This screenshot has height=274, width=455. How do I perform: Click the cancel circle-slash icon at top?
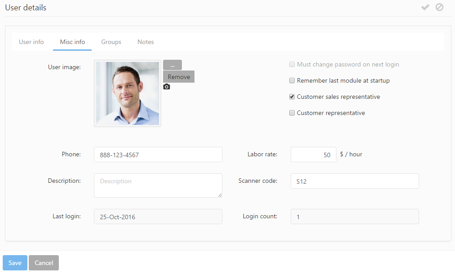(439, 7)
